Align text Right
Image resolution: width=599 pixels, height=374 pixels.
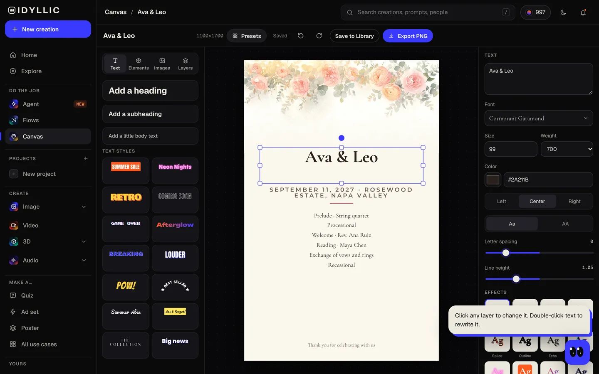[x=574, y=201]
